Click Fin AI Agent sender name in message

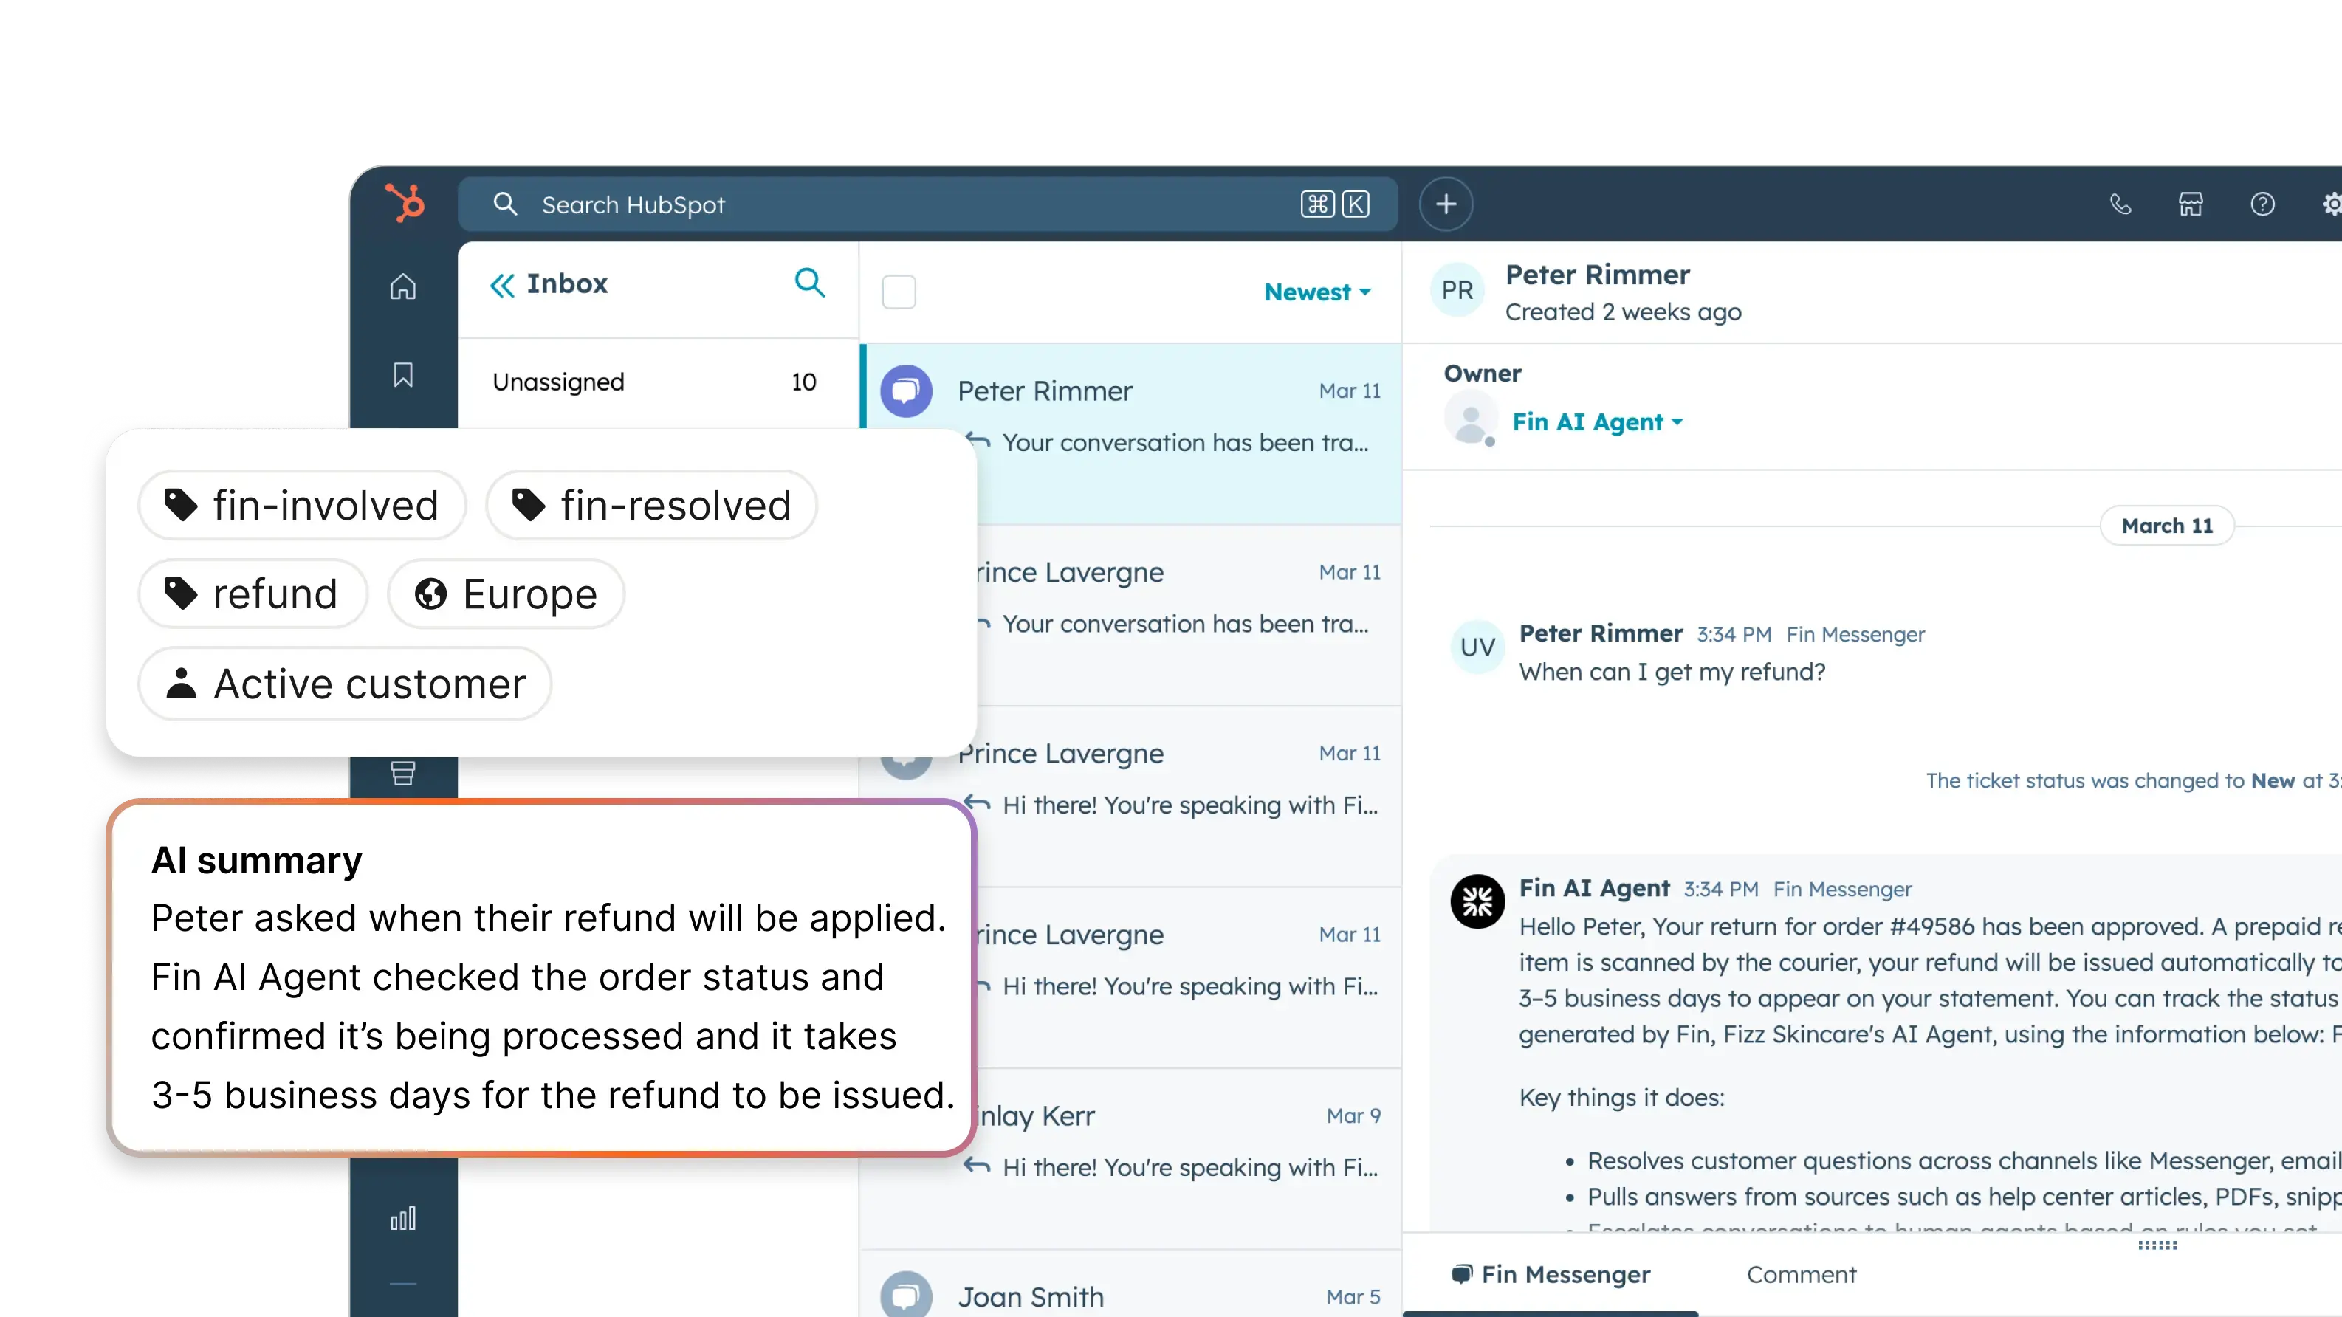pyautogui.click(x=1594, y=888)
